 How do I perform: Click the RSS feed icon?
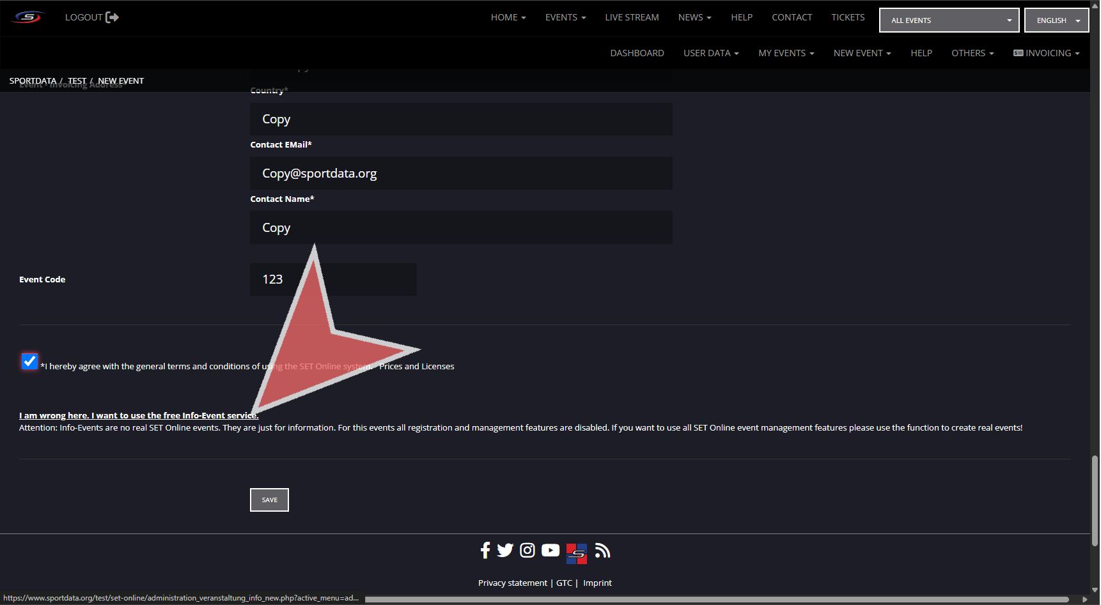tap(602, 550)
